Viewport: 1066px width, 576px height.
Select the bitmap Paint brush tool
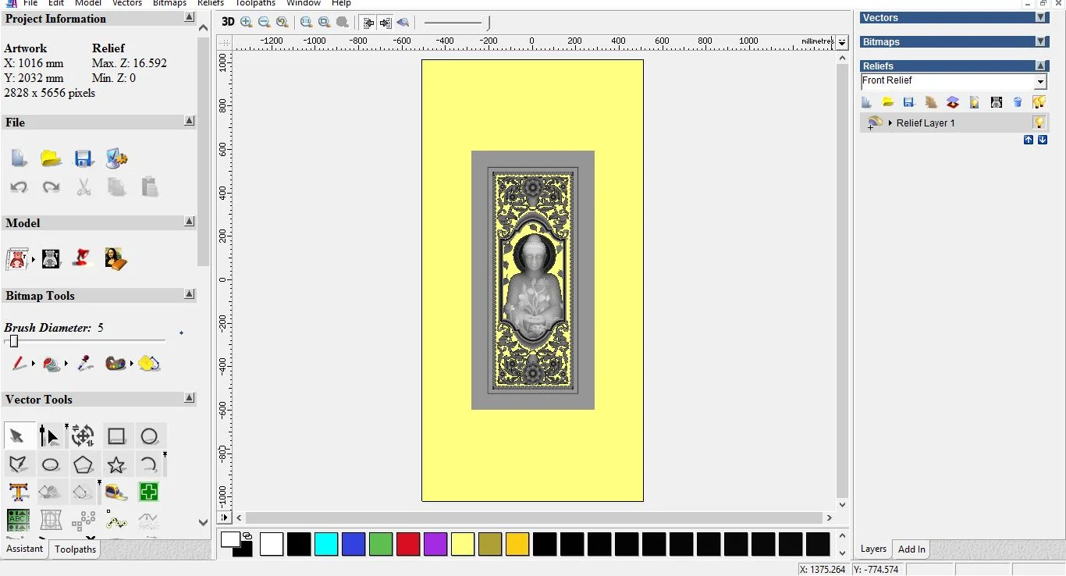point(19,364)
